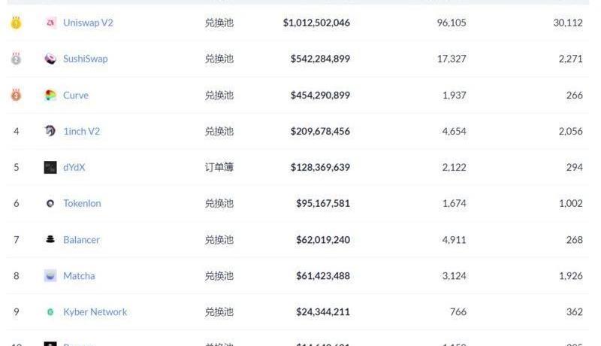
Task: Open the Tokenlon name link
Action: pyautogui.click(x=82, y=203)
